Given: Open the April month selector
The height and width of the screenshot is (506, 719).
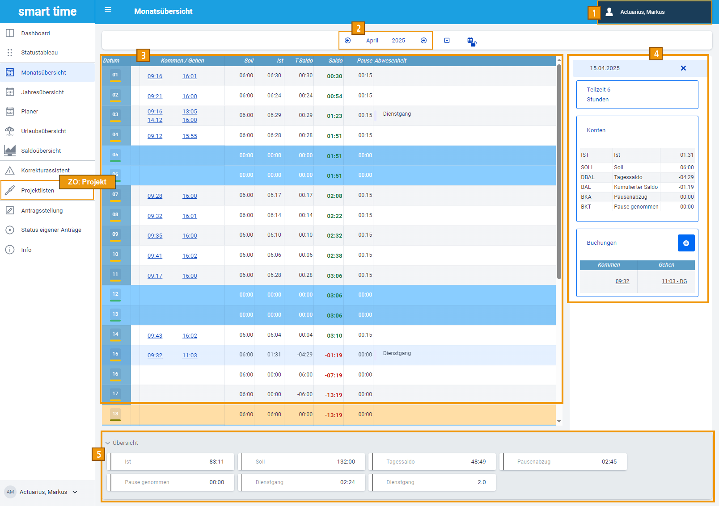Looking at the screenshot, I should coord(372,41).
